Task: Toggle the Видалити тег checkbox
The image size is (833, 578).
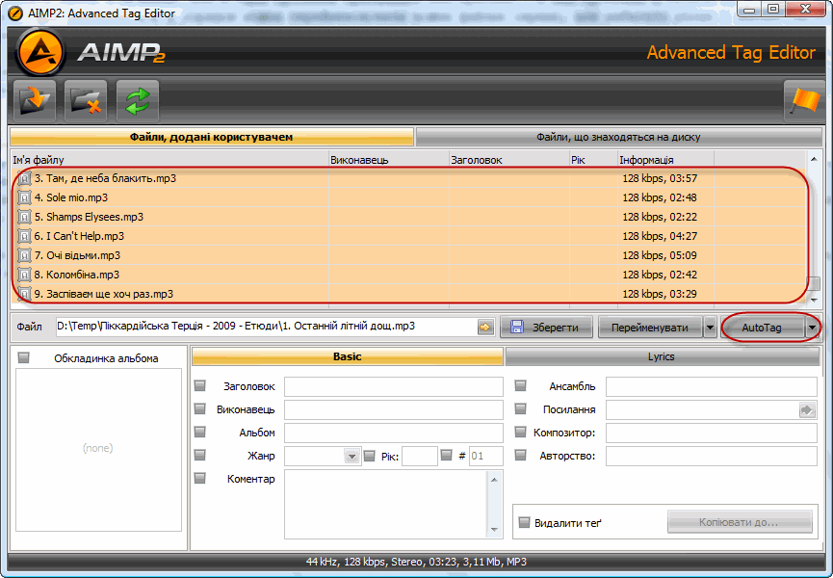Action: (x=524, y=522)
